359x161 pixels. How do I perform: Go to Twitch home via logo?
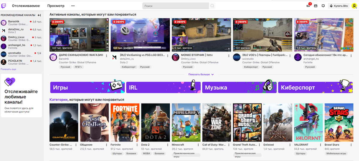click(x=4, y=6)
